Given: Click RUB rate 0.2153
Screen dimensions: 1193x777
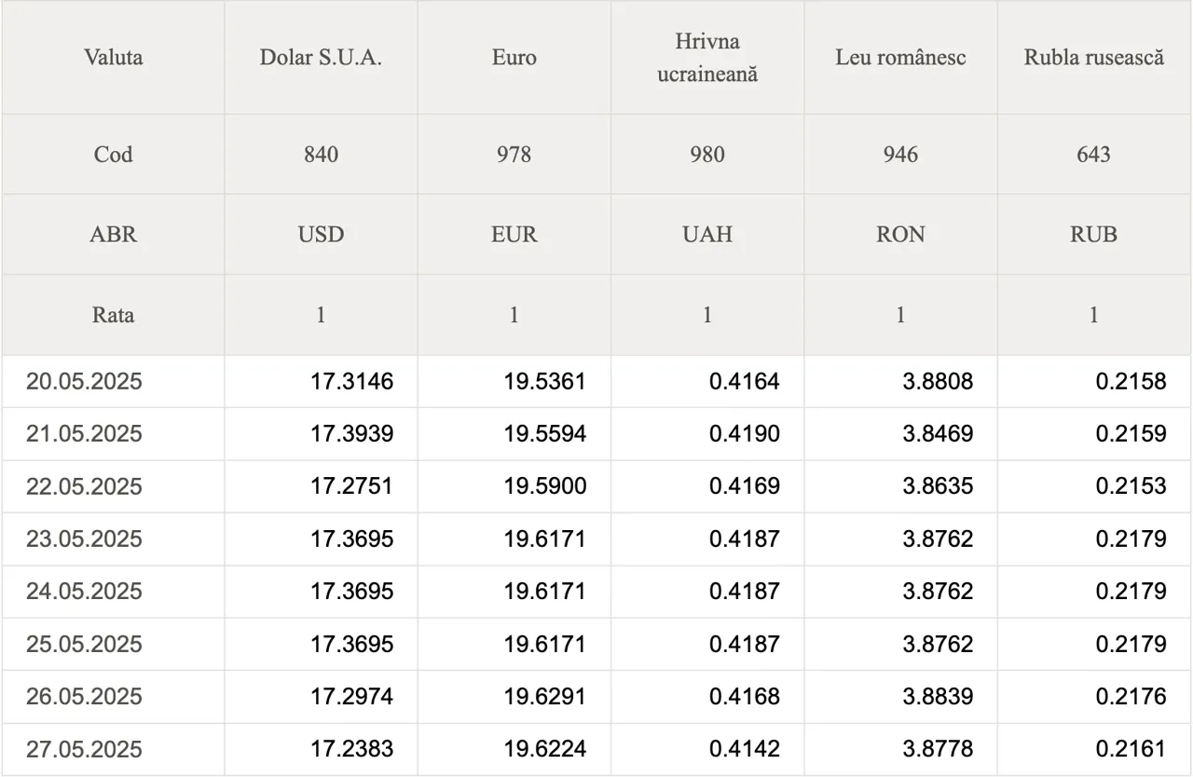Looking at the screenshot, I should [1131, 486].
